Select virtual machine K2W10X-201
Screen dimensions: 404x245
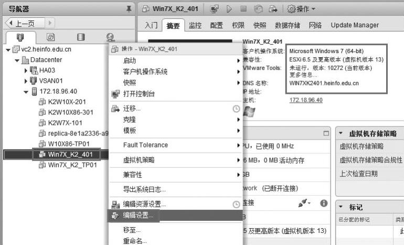point(67,102)
